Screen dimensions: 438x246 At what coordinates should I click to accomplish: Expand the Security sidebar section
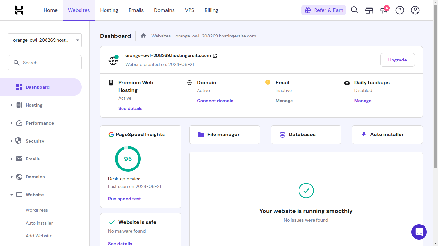(35, 141)
